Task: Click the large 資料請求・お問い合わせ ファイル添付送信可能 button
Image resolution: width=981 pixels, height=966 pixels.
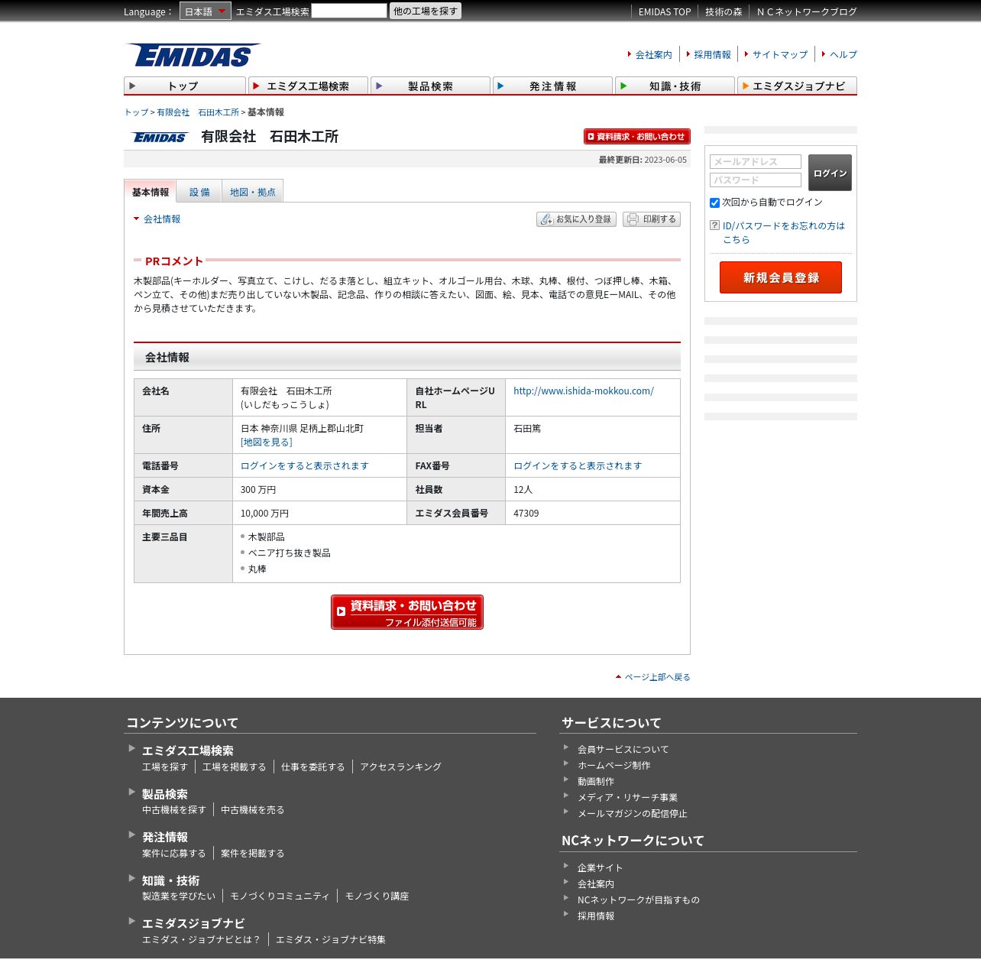Action: pyautogui.click(x=407, y=612)
